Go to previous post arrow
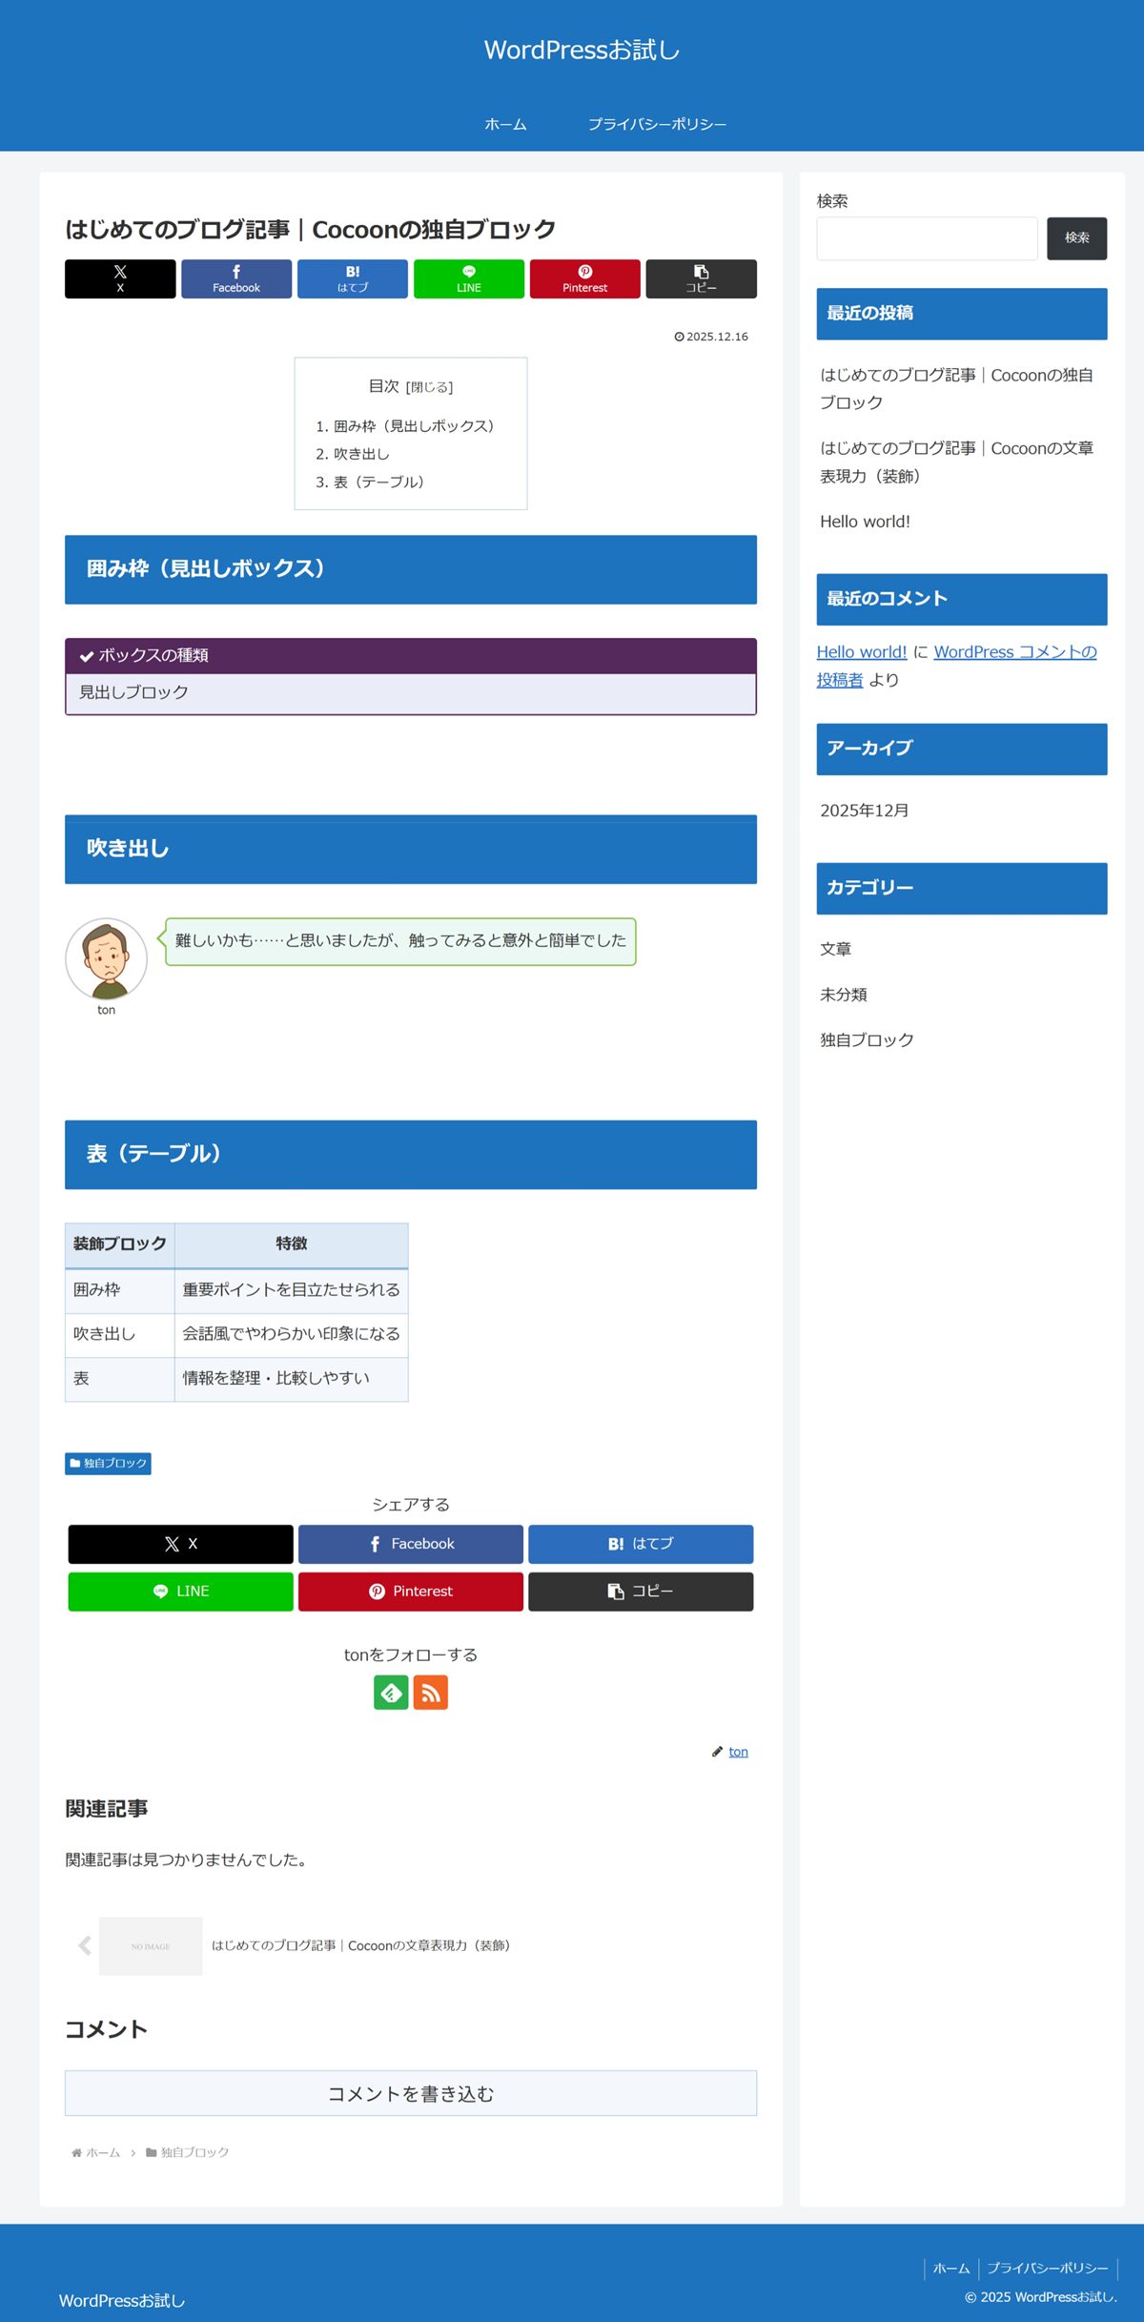The width and height of the screenshot is (1144, 2322). [x=84, y=1945]
